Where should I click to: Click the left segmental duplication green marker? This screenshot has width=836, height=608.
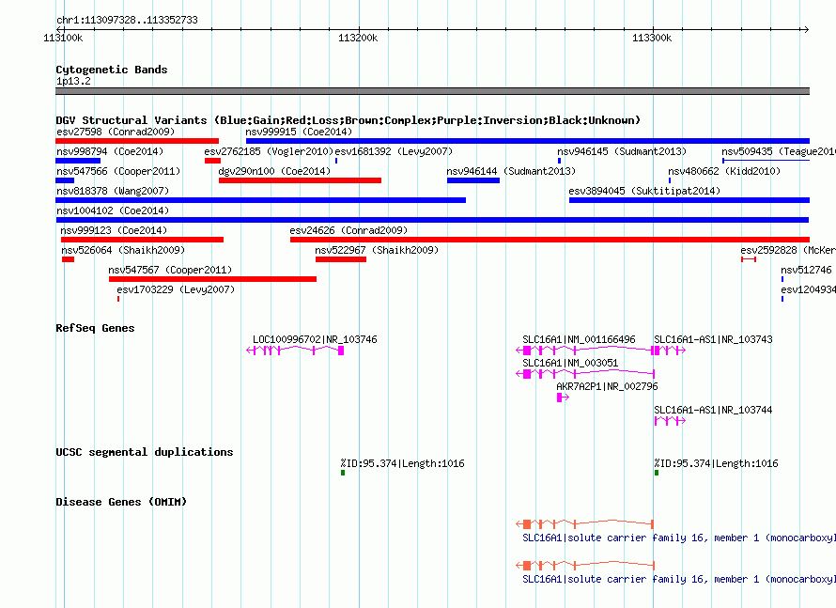[343, 473]
